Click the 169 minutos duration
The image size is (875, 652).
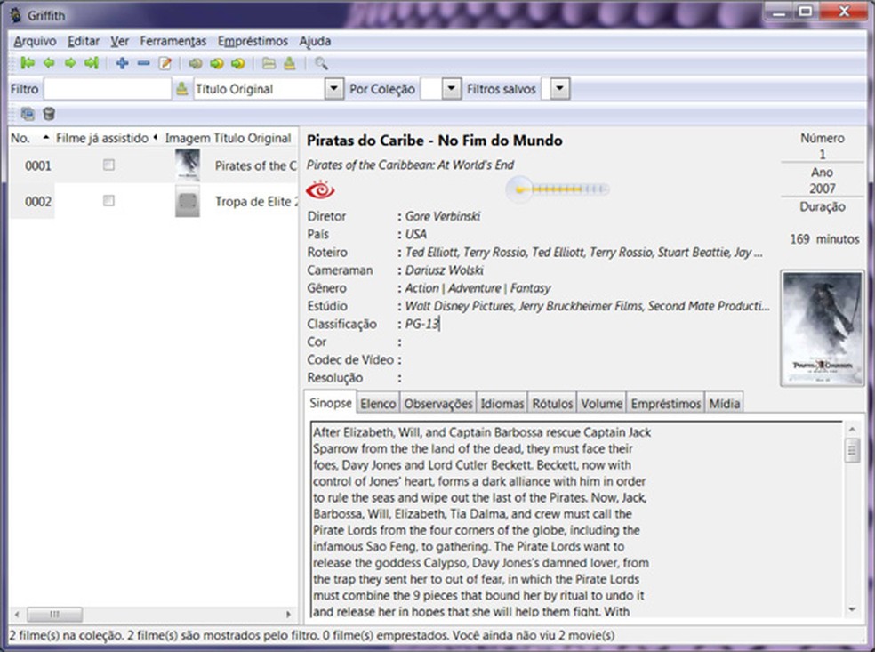coord(824,239)
